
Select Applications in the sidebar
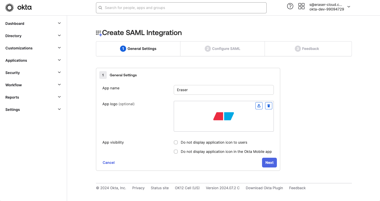click(x=16, y=60)
